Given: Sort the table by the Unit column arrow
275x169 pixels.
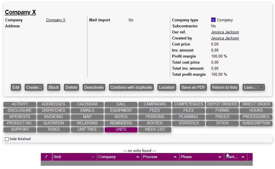Looking at the screenshot, I should (93, 157).
